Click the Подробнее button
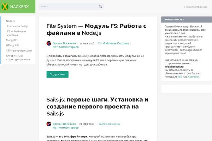 pyautogui.click(x=58, y=74)
